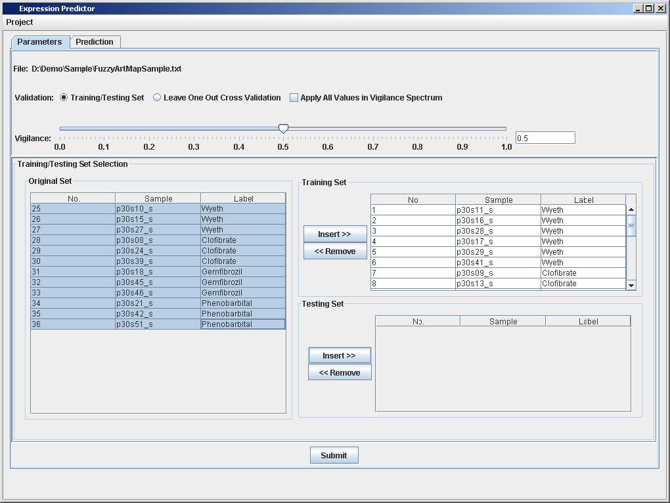Select Original Set row p30s45_s
This screenshot has height=503, width=670.
coord(158,282)
